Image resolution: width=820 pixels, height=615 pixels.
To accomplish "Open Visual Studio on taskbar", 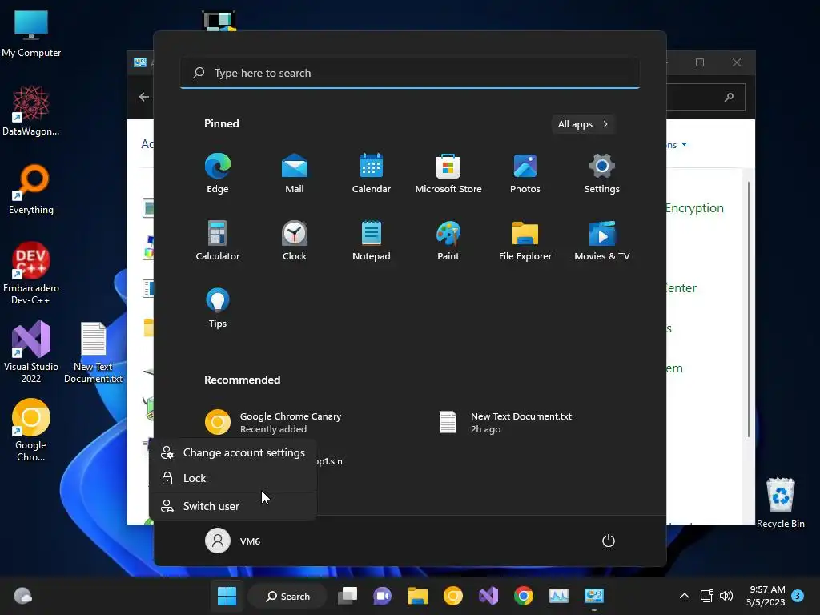I will (488, 596).
